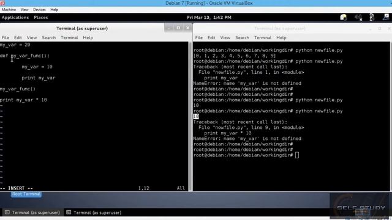Click the highlighted '10' output in right terminal
This screenshot has height=220, width=392.
pos(196,117)
